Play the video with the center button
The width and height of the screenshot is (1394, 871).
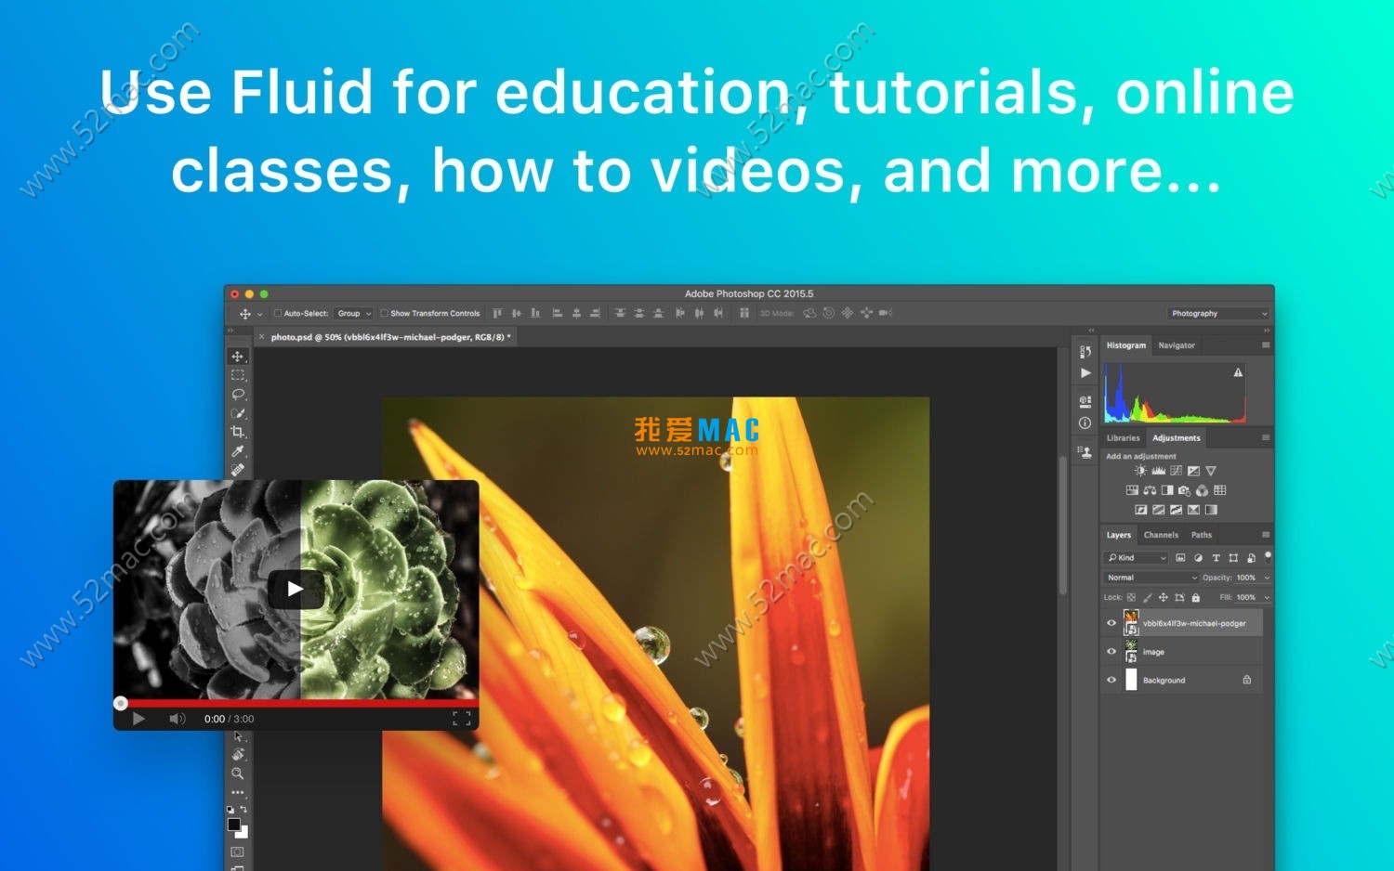click(x=296, y=589)
